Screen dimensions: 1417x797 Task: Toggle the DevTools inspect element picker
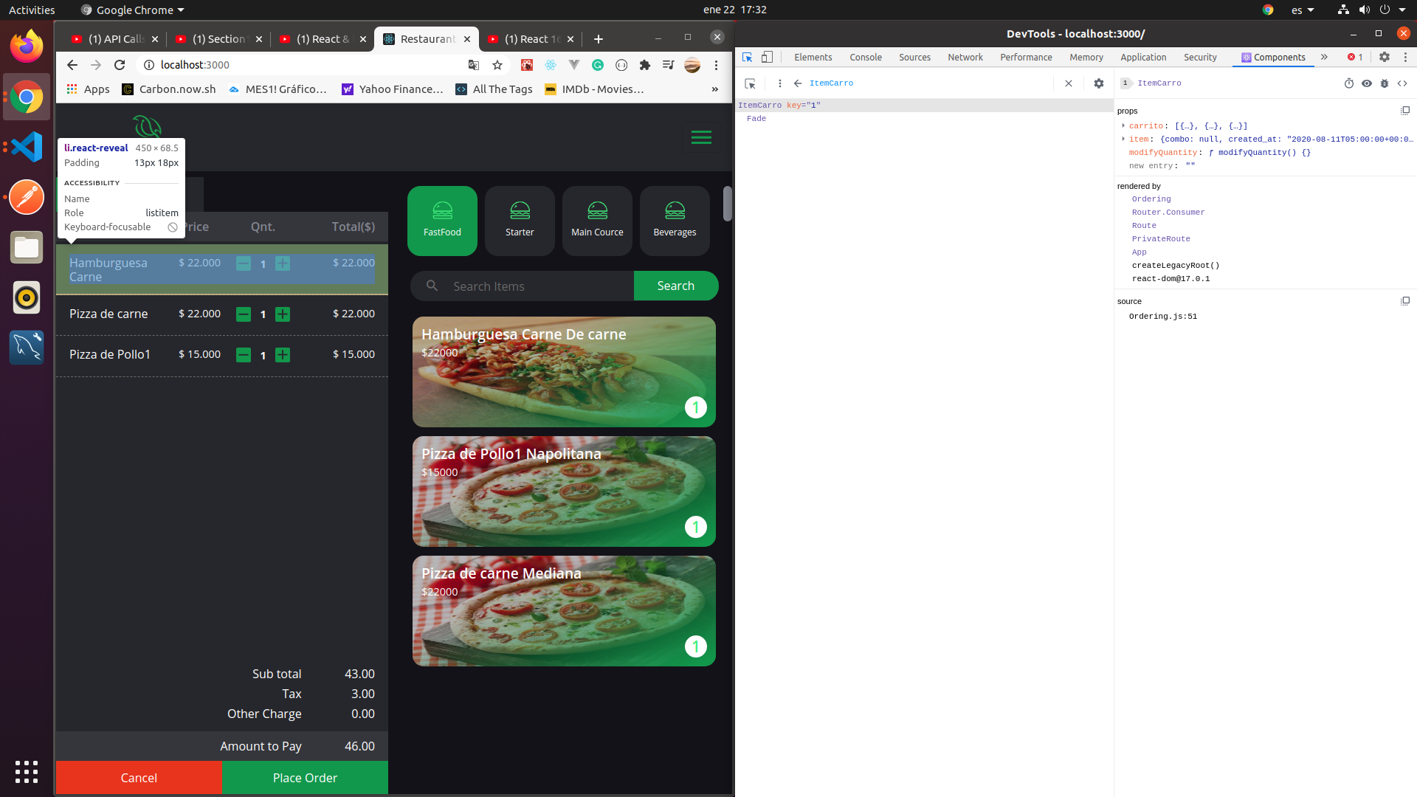click(x=747, y=57)
